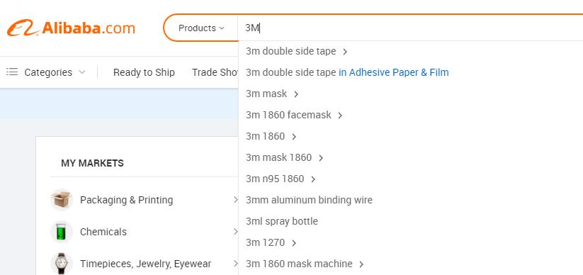
Task: Select the 3m 1860 mask machine suggestion
Action: 299,264
